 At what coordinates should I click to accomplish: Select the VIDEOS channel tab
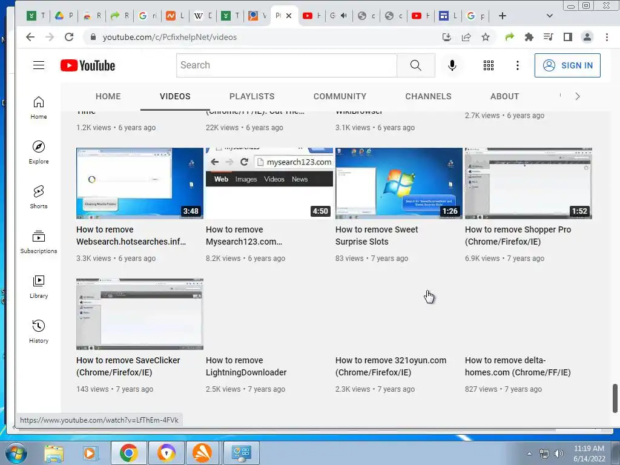tap(175, 96)
